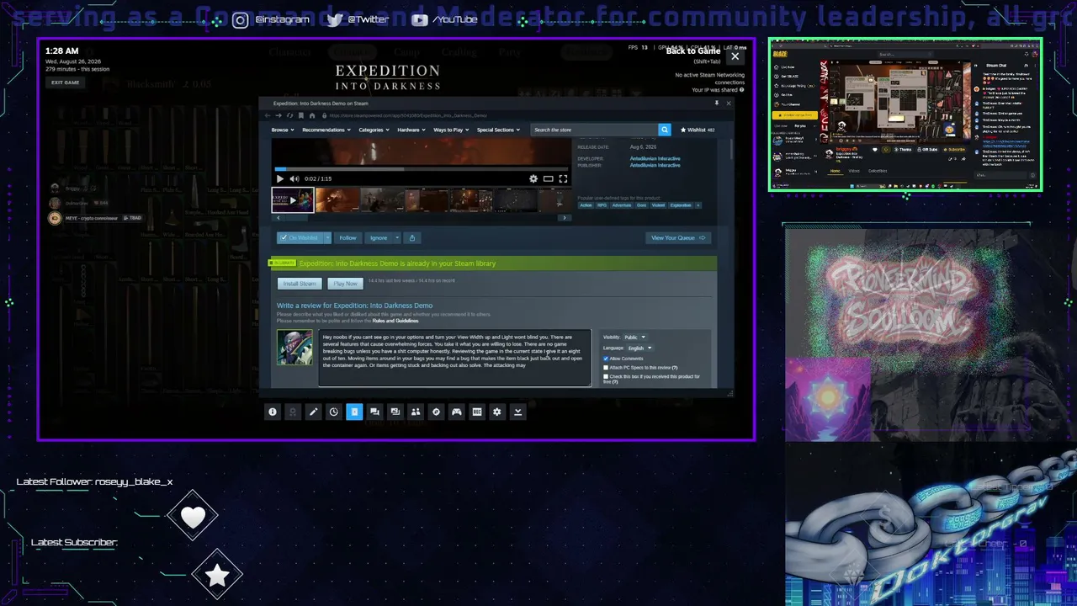
Task: Open the overlay info icon in bottom toolbar
Action: 273,412
